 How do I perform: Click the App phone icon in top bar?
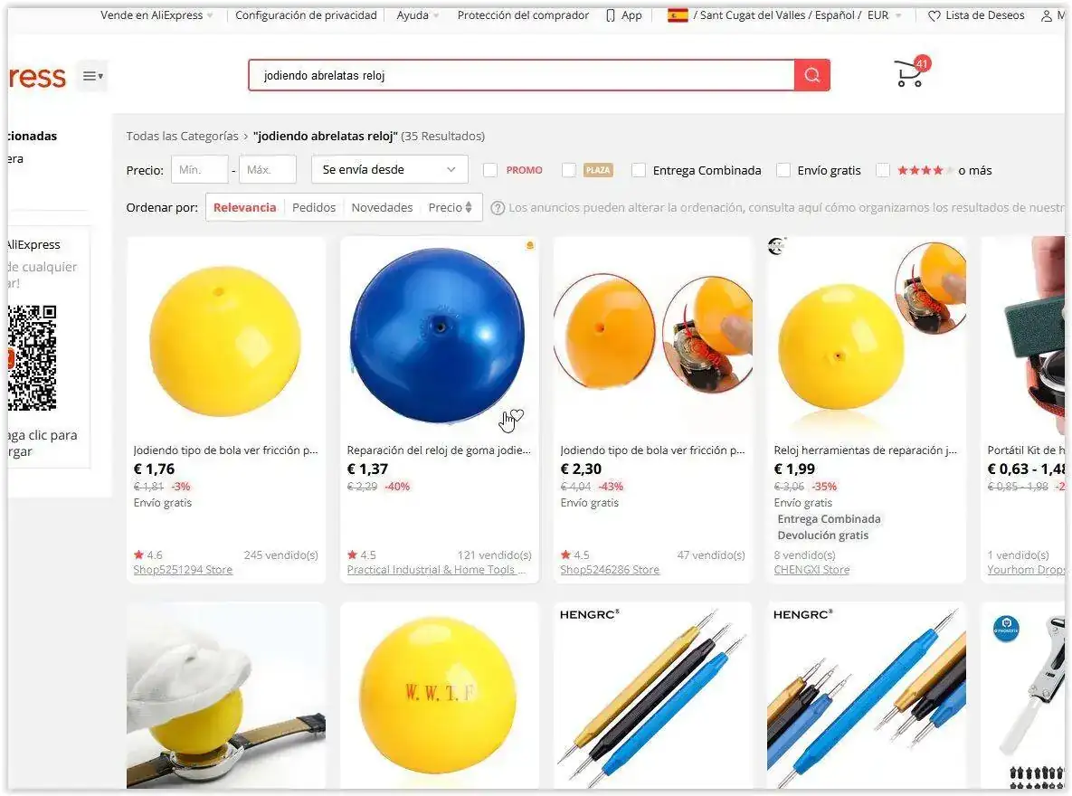coord(611,15)
